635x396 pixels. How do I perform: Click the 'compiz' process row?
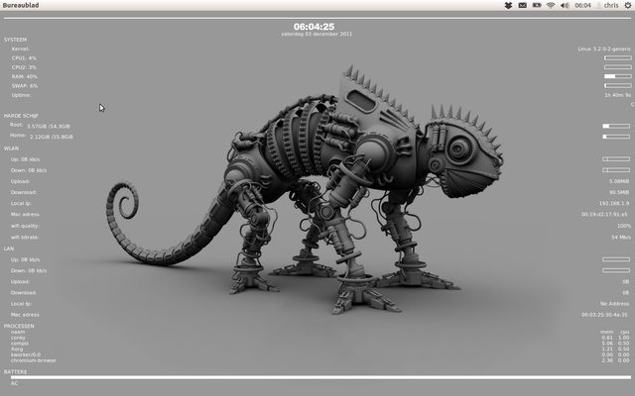tap(20, 344)
